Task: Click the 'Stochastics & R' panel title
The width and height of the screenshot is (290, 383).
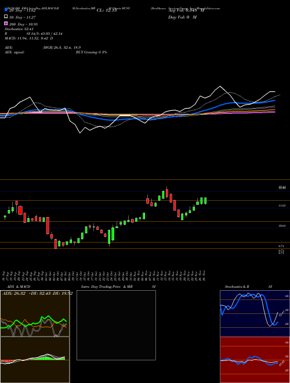Action: (x=237, y=287)
